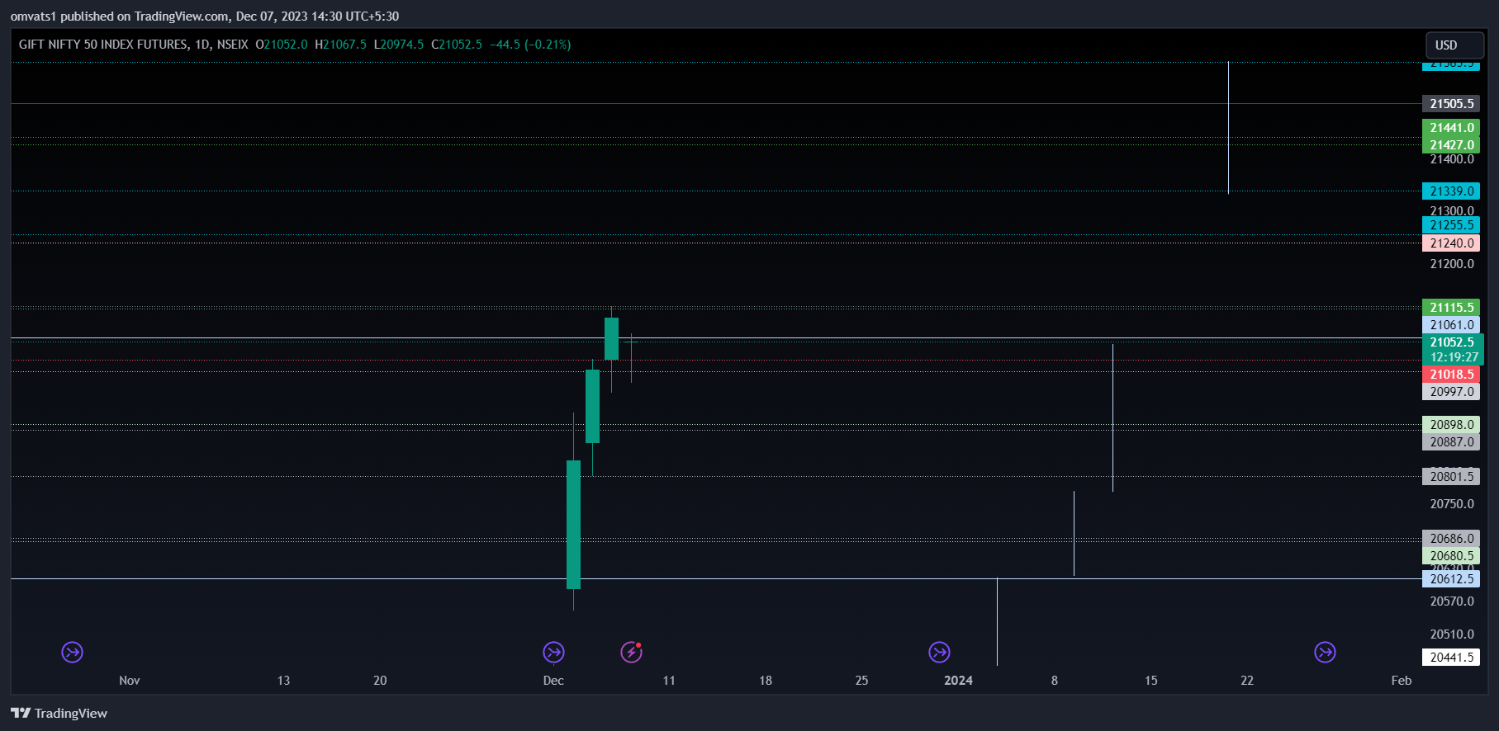Click the 20680.5 price label
Viewport: 1499px width, 731px height.
click(x=1451, y=556)
